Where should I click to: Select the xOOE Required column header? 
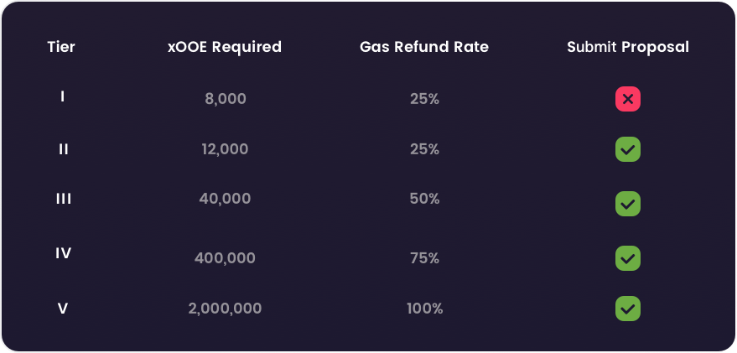225,47
